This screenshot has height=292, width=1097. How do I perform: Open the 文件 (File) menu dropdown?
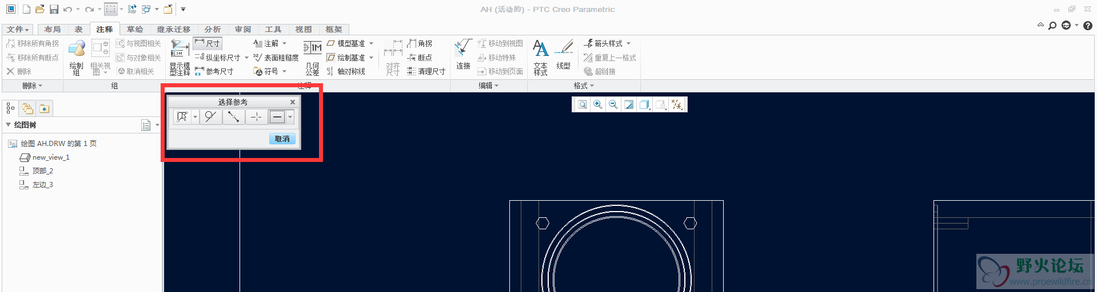pyautogui.click(x=18, y=29)
